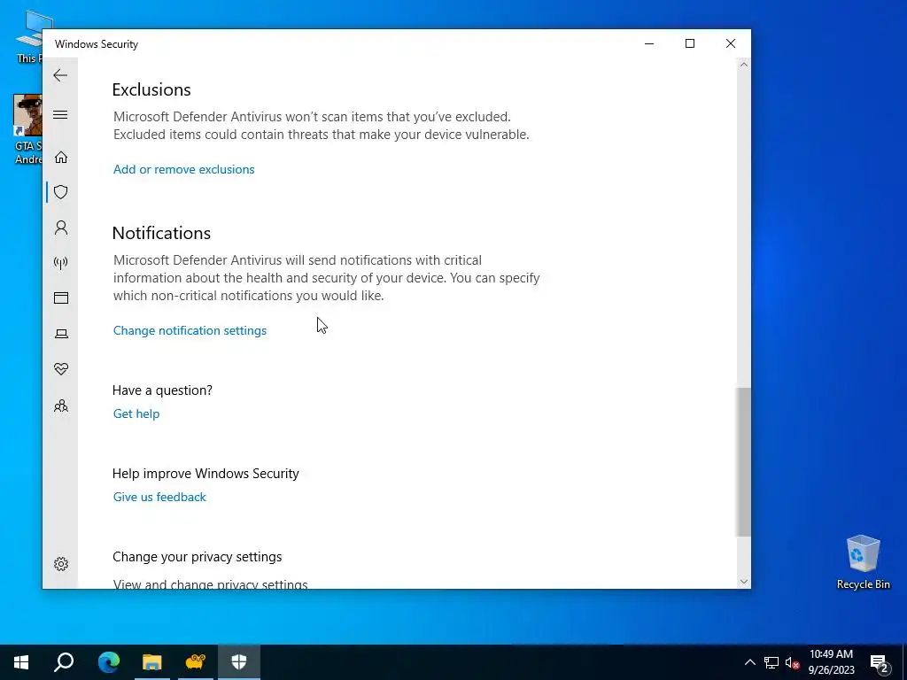Screen dimensions: 907x680
Task: Click scrollbar up arrow
Action: pyautogui.click(x=744, y=65)
